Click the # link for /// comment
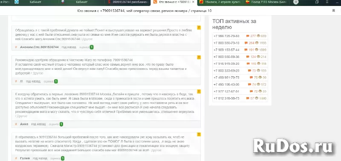The height and width of the screenshot is (161, 341). pos(16,81)
